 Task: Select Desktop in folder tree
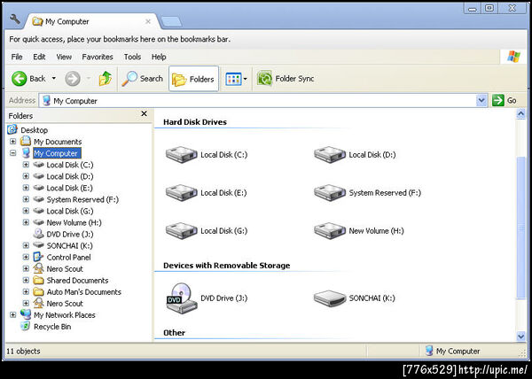[34, 130]
